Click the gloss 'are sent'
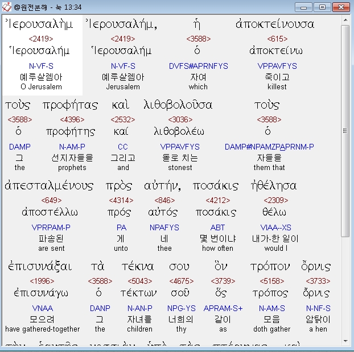The height and width of the screenshot is (352, 354). (51, 249)
